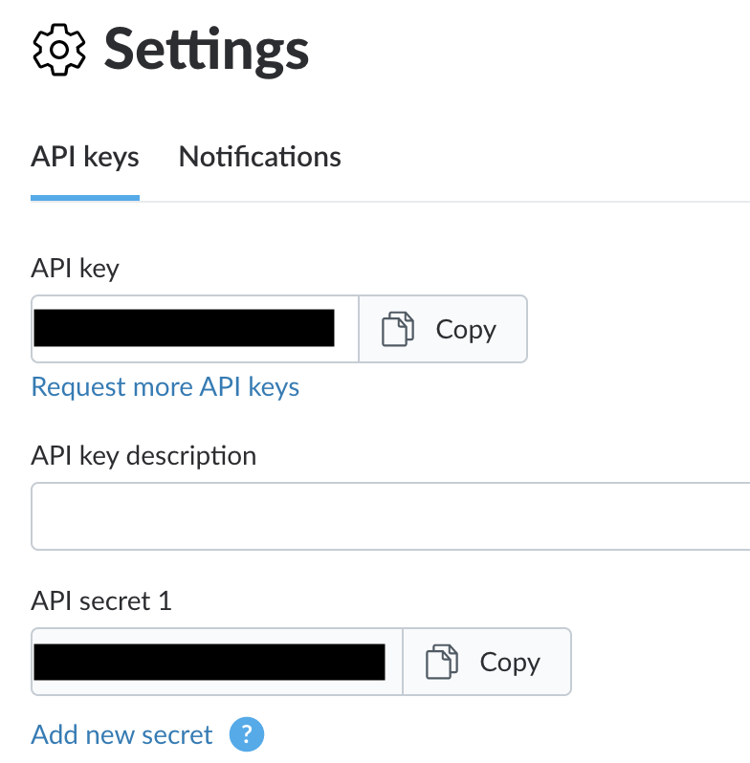Click the copy icon beside the API key

click(397, 329)
